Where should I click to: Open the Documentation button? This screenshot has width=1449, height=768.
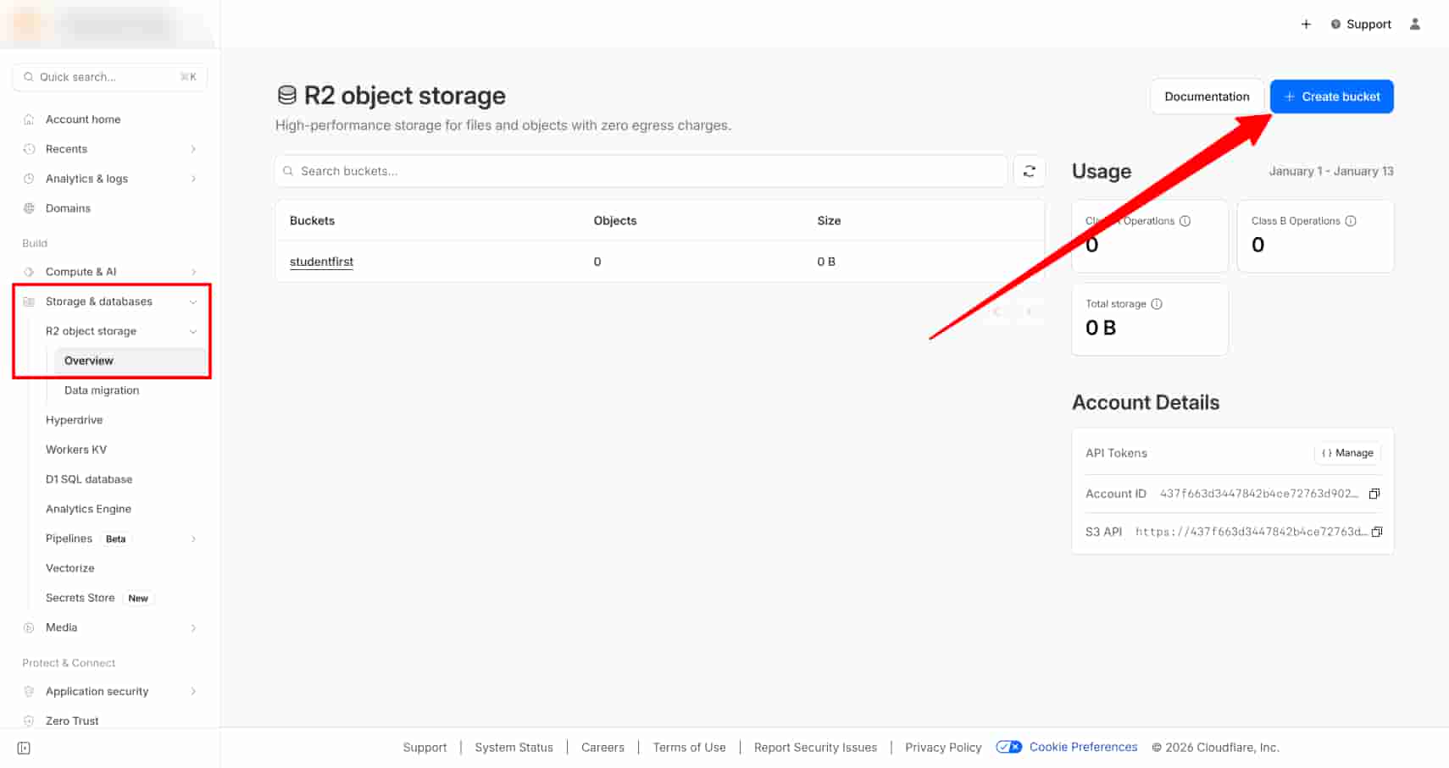pos(1206,97)
